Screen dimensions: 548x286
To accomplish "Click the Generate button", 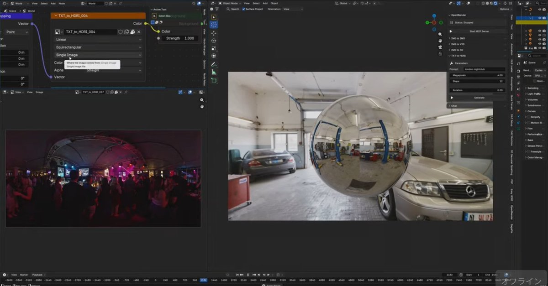I will click(479, 98).
